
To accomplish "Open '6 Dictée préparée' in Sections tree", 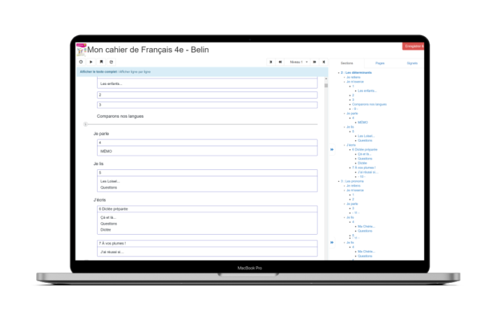I will pyautogui.click(x=365, y=150).
